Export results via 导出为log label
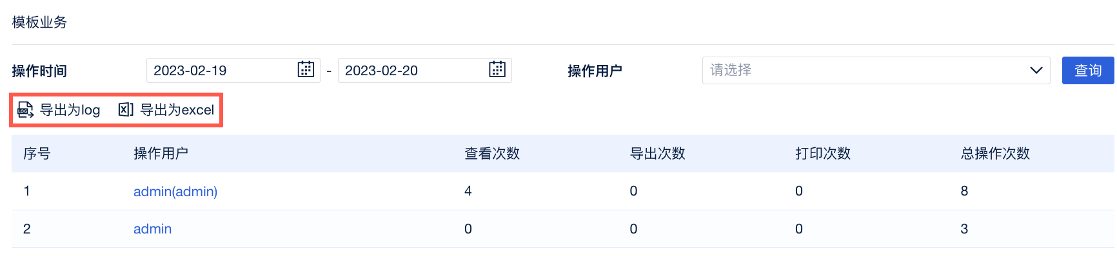1117x256 pixels. 70,110
